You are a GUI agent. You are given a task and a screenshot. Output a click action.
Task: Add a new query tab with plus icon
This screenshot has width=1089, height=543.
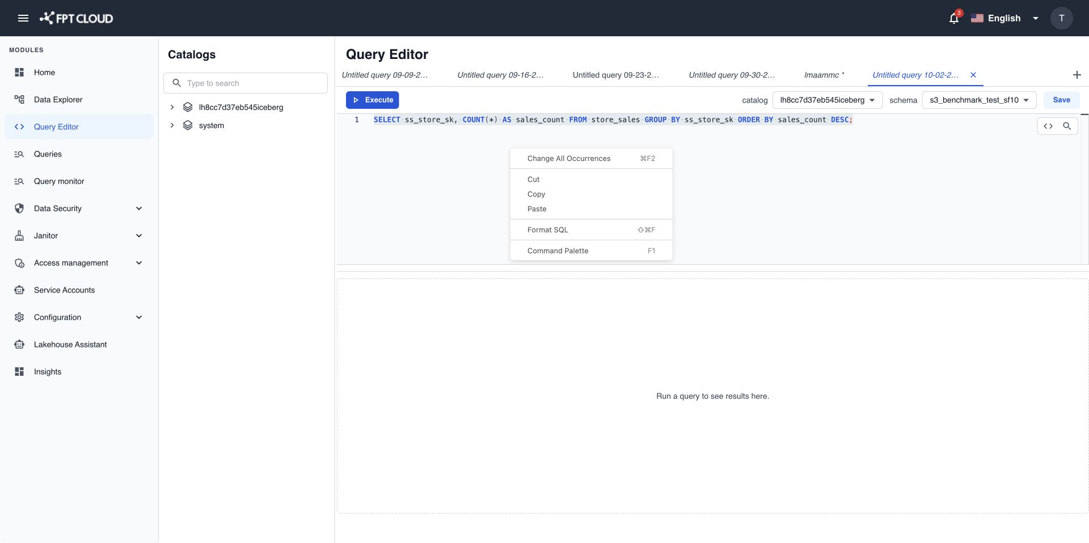[x=1077, y=75]
